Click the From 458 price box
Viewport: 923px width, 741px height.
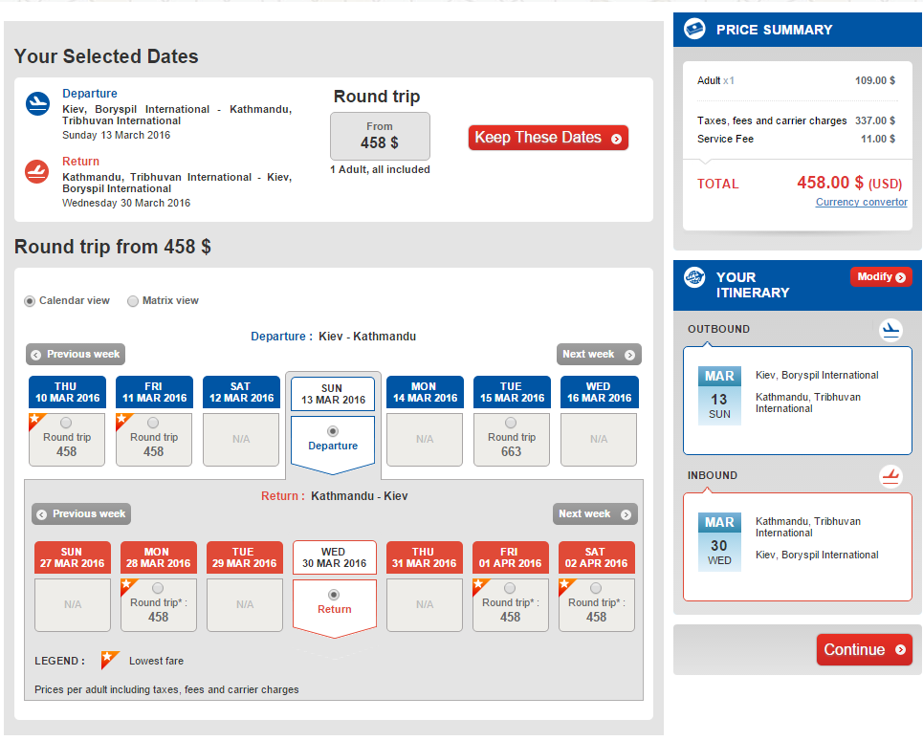pyautogui.click(x=379, y=136)
